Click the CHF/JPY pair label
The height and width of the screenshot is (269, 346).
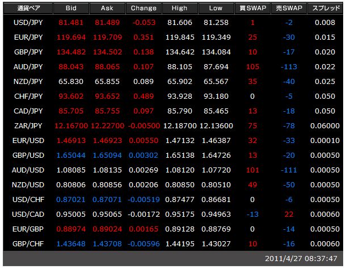click(28, 96)
